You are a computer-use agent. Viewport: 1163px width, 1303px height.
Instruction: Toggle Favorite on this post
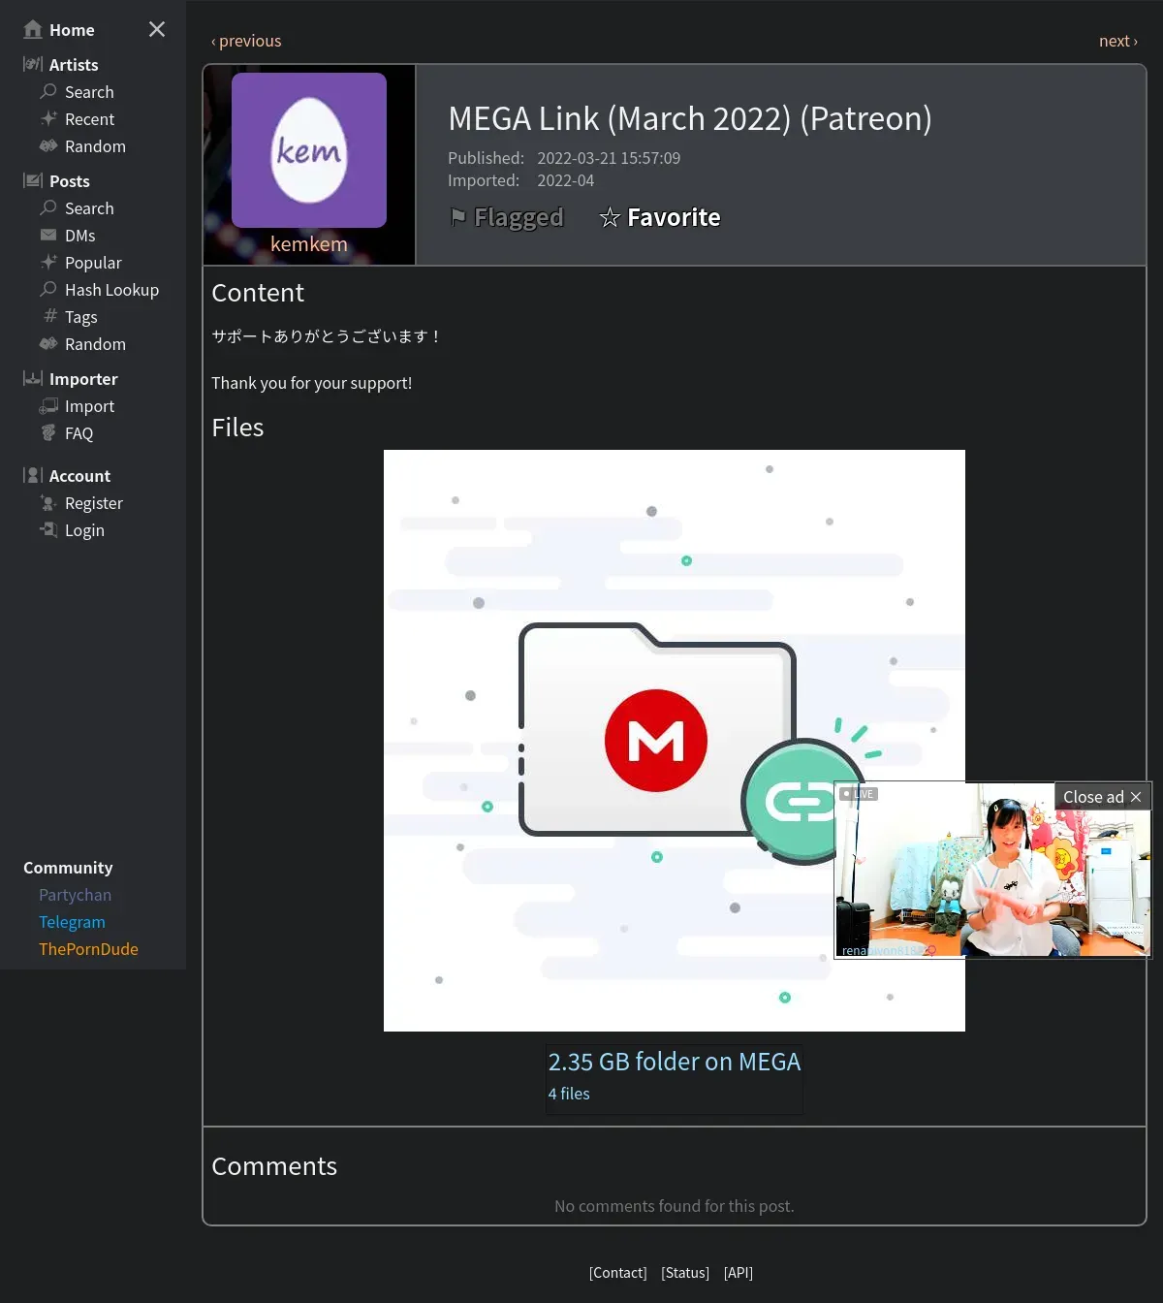coord(660,217)
